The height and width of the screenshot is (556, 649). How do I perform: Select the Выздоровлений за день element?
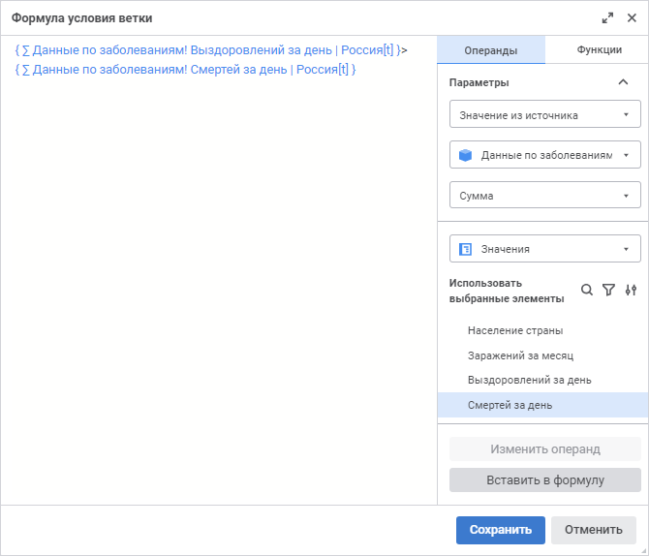pyautogui.click(x=529, y=380)
